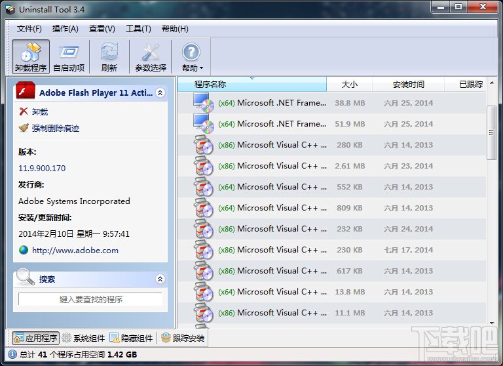Click the 六月 23, 2014 date cell
This screenshot has width=503, height=366.
pyautogui.click(x=409, y=166)
